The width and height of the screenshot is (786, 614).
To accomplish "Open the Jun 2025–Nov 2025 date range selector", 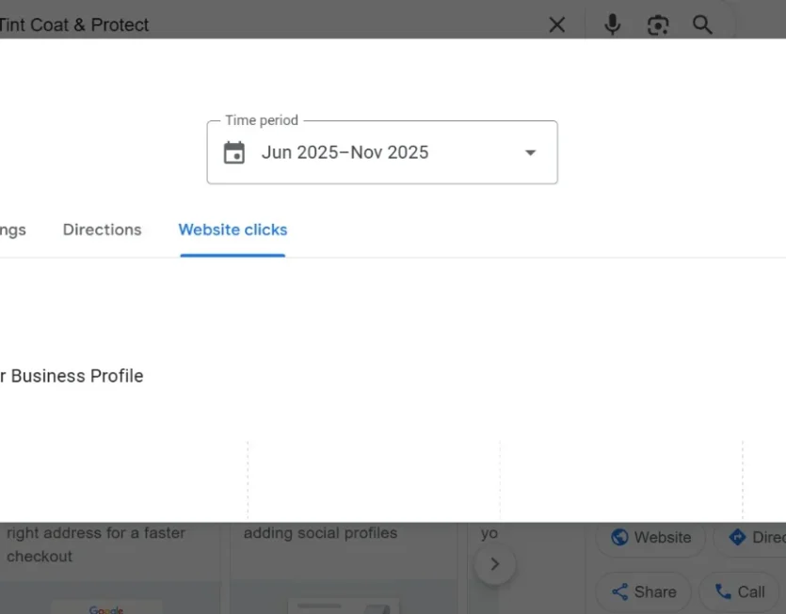I will (382, 152).
